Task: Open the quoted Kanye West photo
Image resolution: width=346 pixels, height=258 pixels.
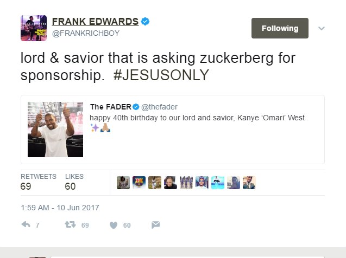Action: coord(55,130)
